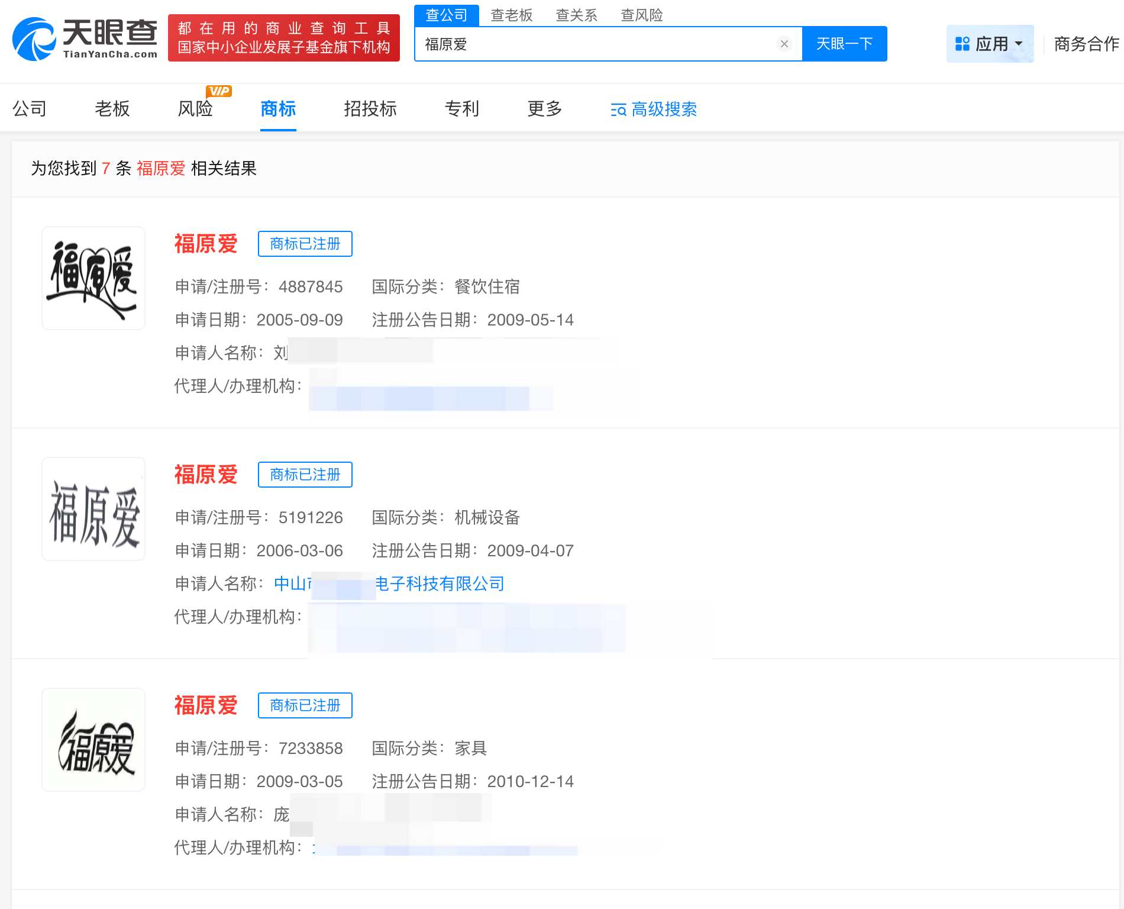Clear the search box with the X icon

[x=784, y=43]
